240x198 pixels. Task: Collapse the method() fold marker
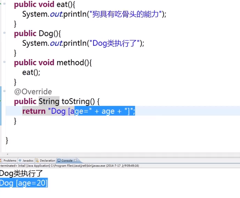coord(4,62)
